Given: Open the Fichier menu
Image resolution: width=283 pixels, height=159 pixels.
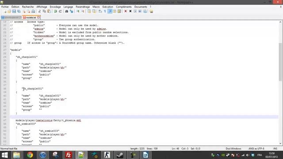Looking at the screenshot, I should 5,7.
